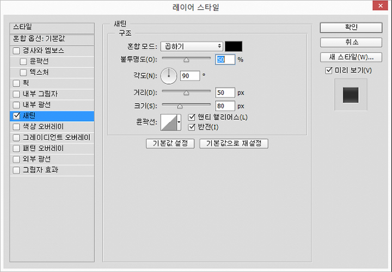392x272 pixels.
Task: Click the 각도 value field showing 90
Action: click(190, 76)
